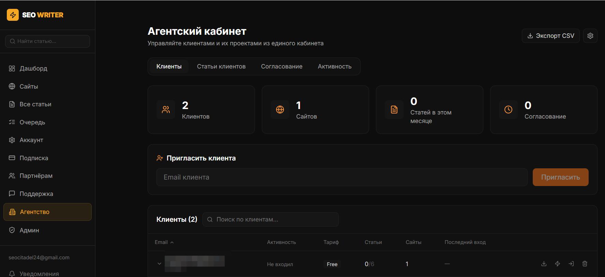This screenshot has height=277, width=605.
Task: Click the 0/6 articles count in client row
Action: [x=369, y=264]
